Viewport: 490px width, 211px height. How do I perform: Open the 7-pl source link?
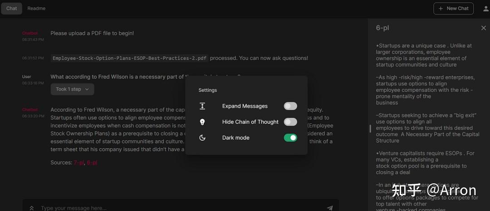click(x=78, y=162)
